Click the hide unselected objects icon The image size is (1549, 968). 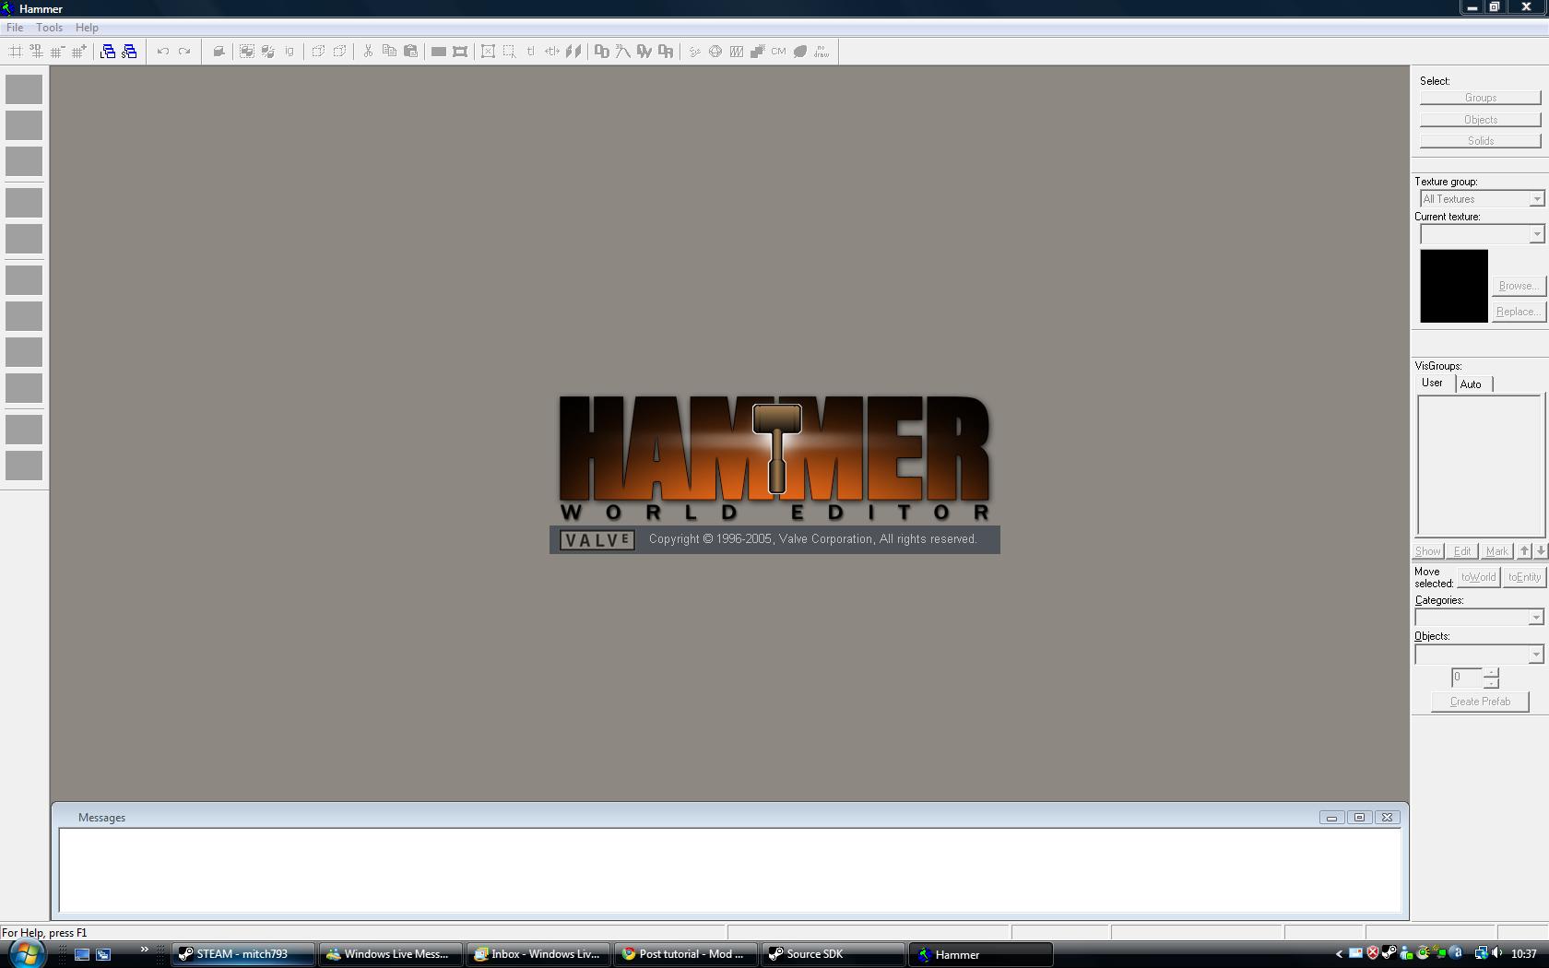coord(339,52)
